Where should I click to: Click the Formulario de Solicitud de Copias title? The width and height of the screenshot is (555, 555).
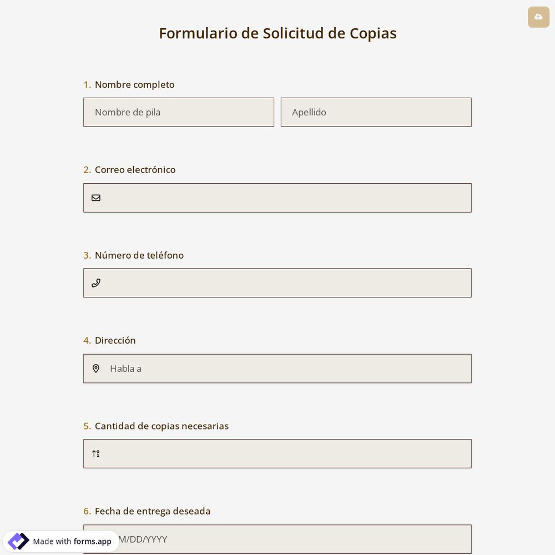click(x=277, y=33)
